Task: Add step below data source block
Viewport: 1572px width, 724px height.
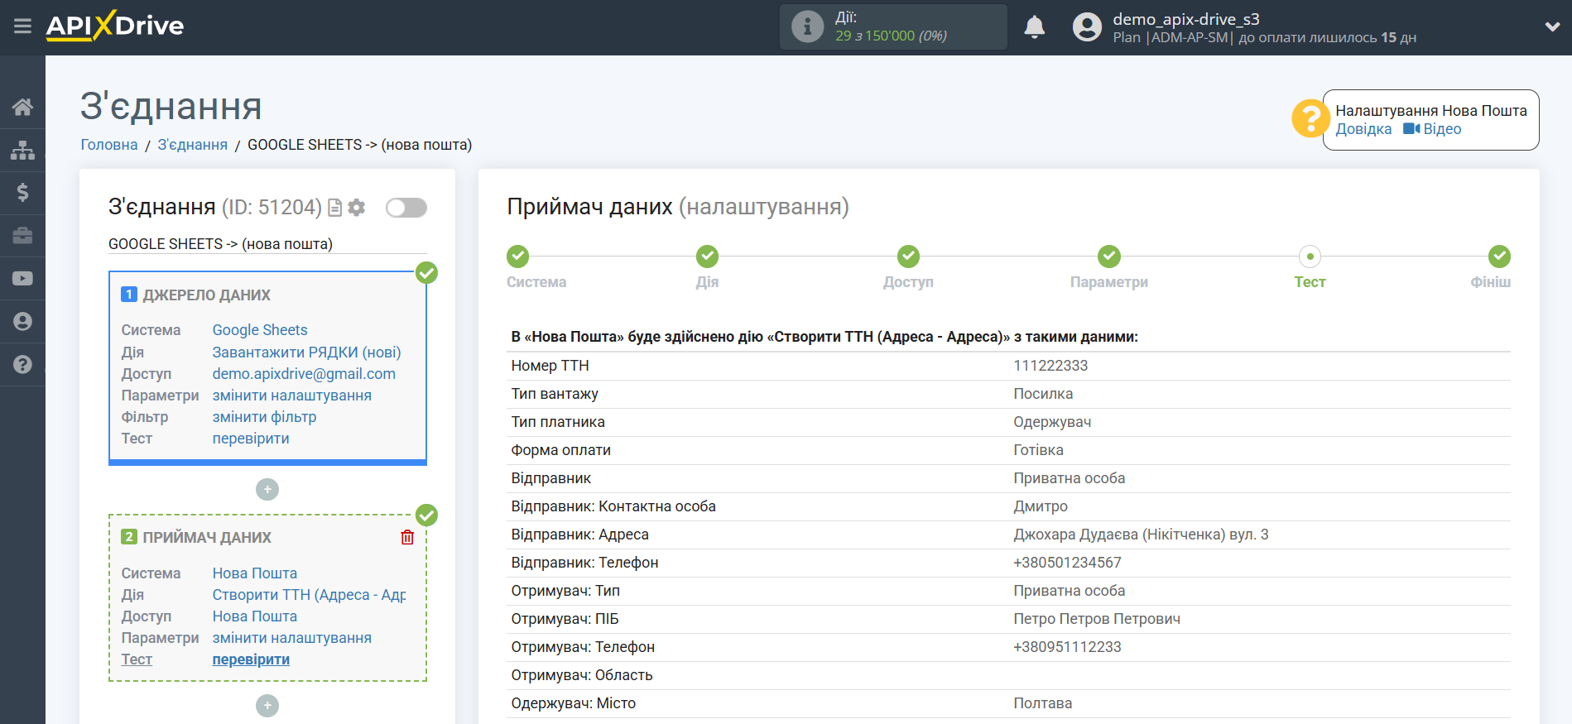Action: click(x=267, y=490)
